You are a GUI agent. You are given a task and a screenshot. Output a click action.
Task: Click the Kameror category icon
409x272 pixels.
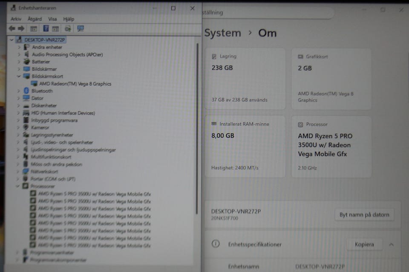26,127
